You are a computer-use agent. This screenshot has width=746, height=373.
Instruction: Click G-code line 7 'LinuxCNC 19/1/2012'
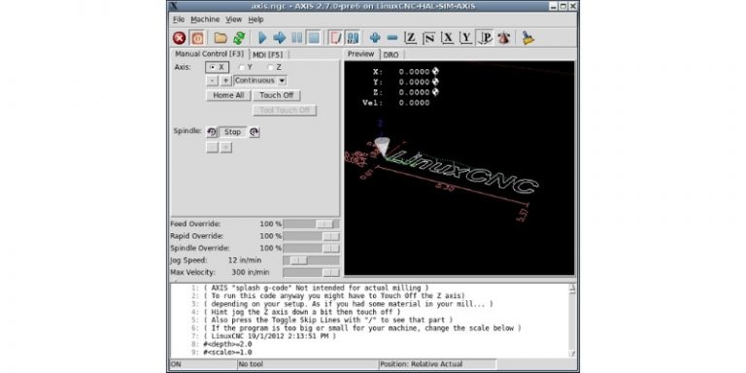tap(270, 336)
